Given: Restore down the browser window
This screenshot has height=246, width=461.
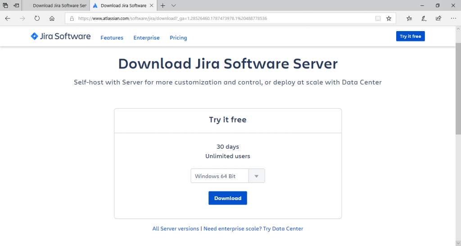Looking at the screenshot, I should (438, 5).
